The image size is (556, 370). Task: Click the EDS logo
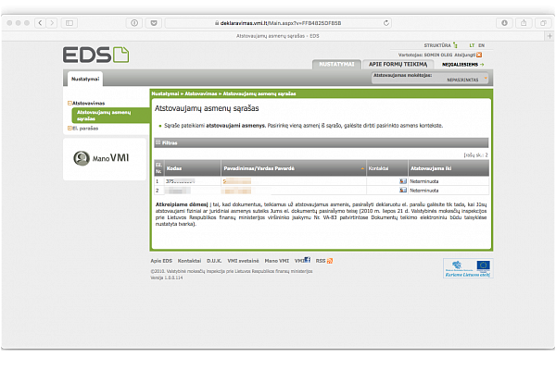pos(97,55)
